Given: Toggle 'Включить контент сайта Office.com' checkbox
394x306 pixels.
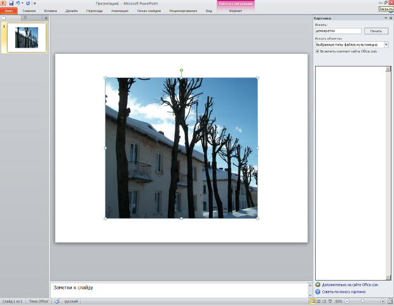Looking at the screenshot, I should [318, 51].
